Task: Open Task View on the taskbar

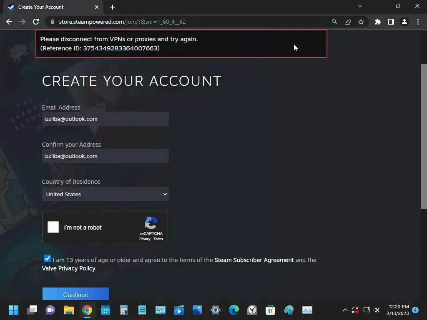Action: [x=32, y=310]
